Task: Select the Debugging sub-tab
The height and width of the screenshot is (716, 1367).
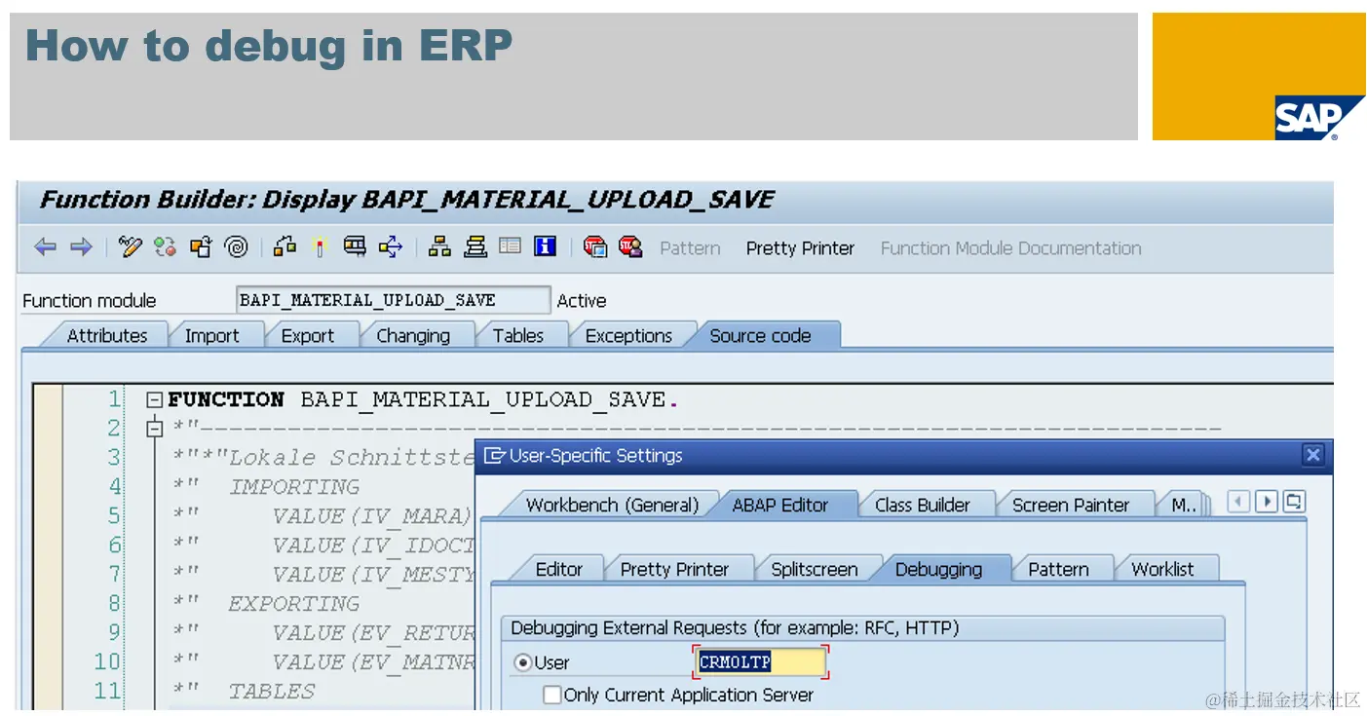Action: pos(938,569)
